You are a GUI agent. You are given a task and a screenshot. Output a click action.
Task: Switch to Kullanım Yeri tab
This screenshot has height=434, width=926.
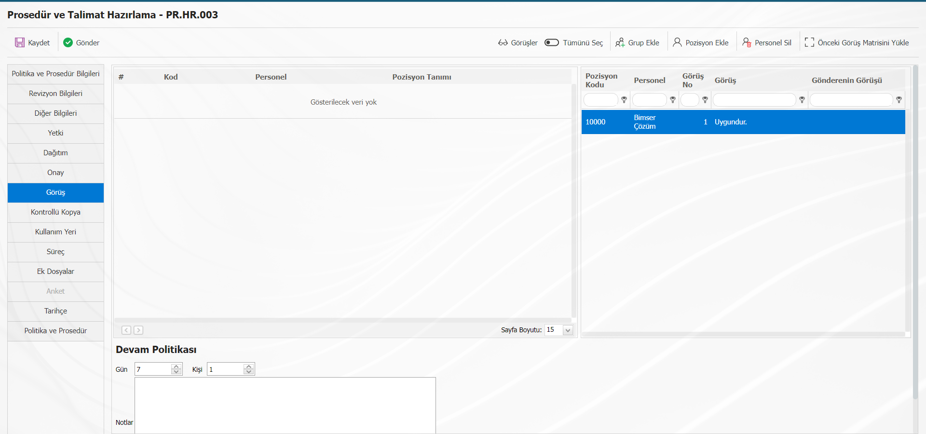[55, 232]
